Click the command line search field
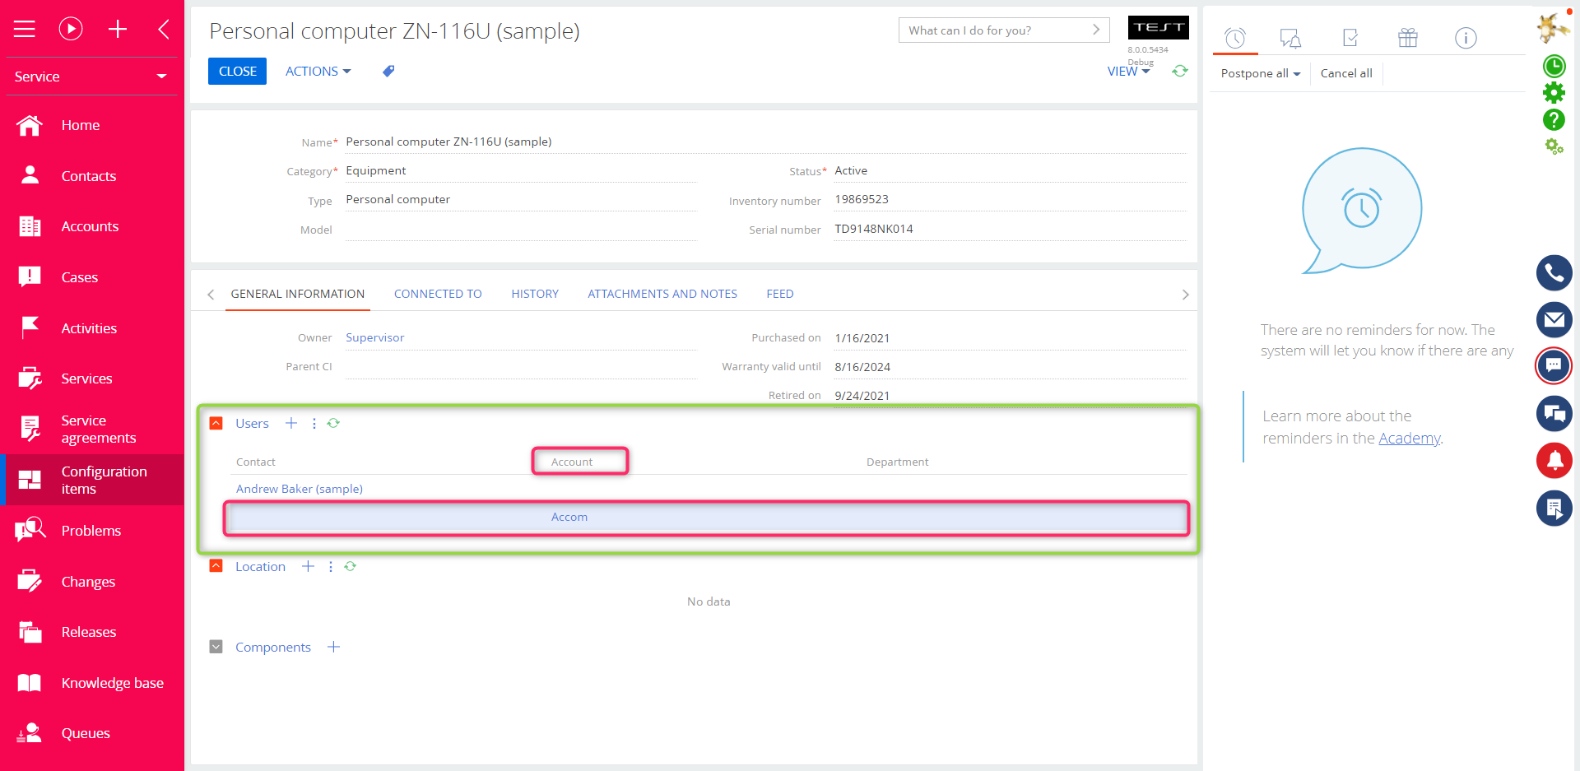 point(996,30)
